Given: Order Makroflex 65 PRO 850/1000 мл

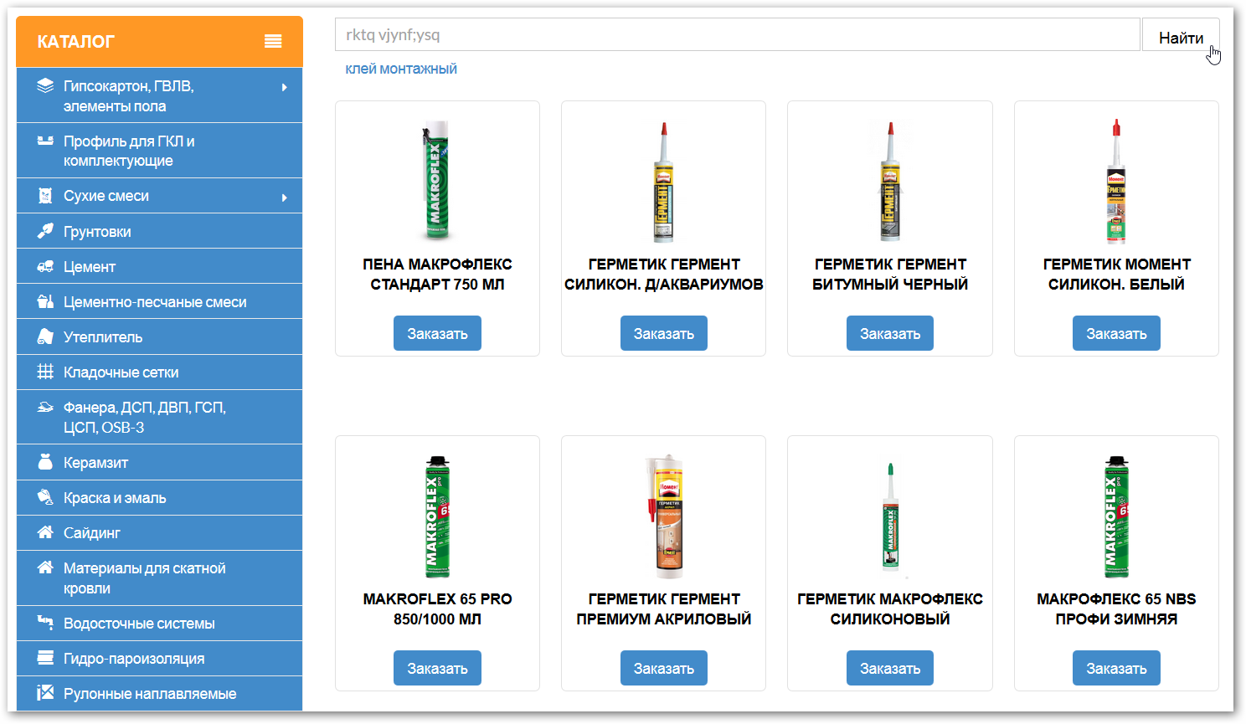Looking at the screenshot, I should coord(437,668).
